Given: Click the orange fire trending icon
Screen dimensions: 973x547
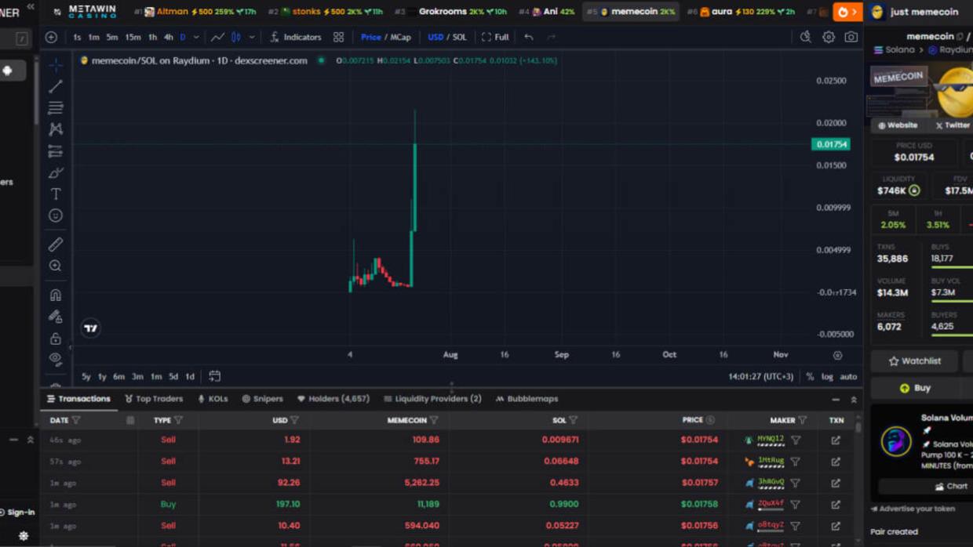Looking at the screenshot, I should tap(847, 12).
